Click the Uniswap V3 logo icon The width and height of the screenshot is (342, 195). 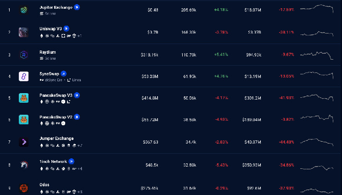point(24,32)
